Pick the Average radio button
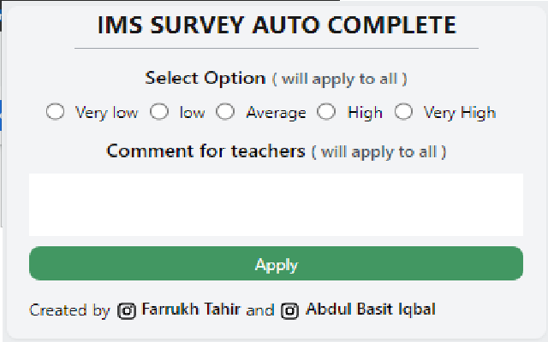The width and height of the screenshot is (548, 342). point(225,112)
